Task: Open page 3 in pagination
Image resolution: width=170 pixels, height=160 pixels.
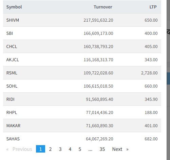Action: [60, 149]
